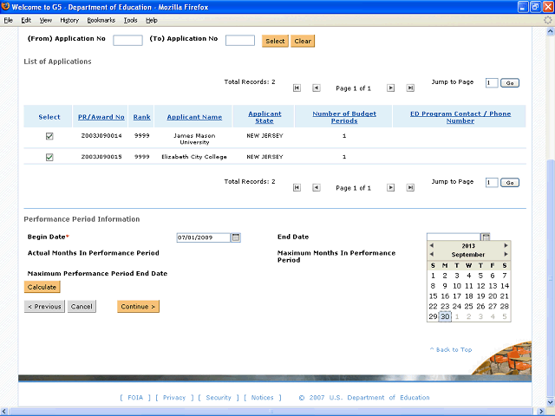Go to first page in top pagination
Screen dimensions: 555x416
297,88
